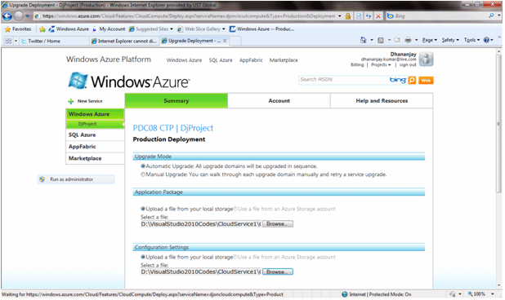Click the Run as administrator button
The image size is (505, 300).
[x=76, y=179]
